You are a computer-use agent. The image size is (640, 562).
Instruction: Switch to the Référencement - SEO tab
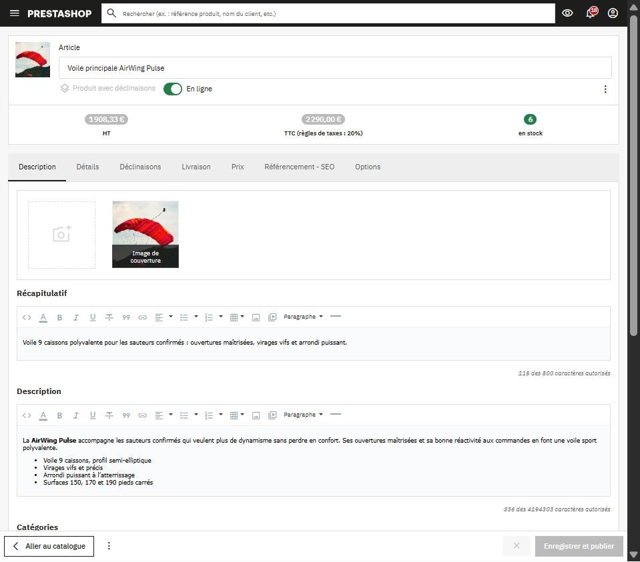click(300, 167)
